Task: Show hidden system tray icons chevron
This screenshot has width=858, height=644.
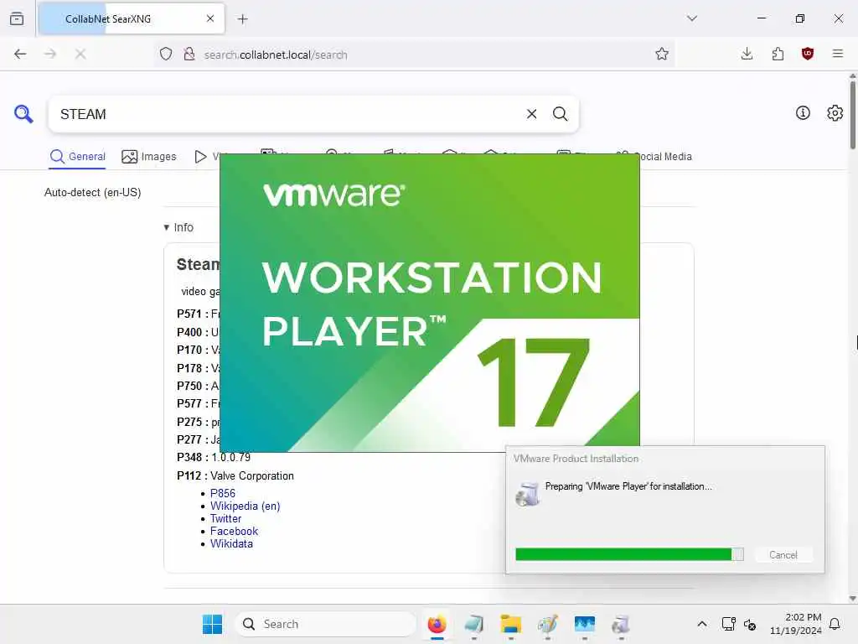Action: 702,624
